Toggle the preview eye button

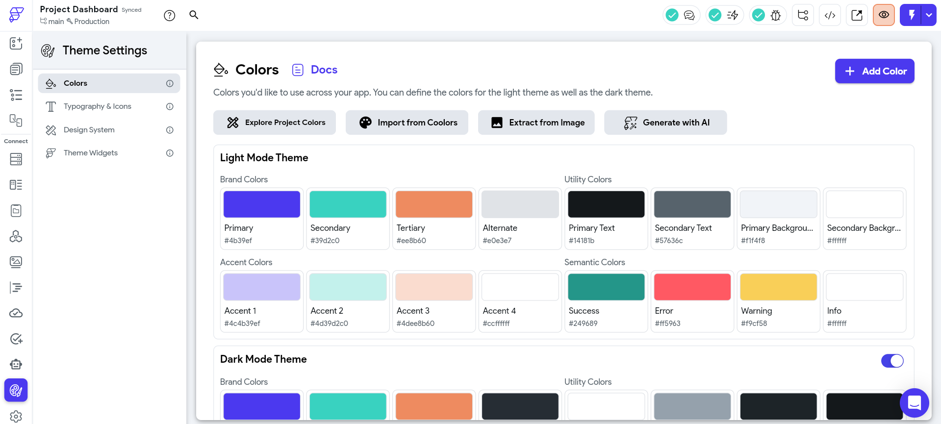coord(884,15)
